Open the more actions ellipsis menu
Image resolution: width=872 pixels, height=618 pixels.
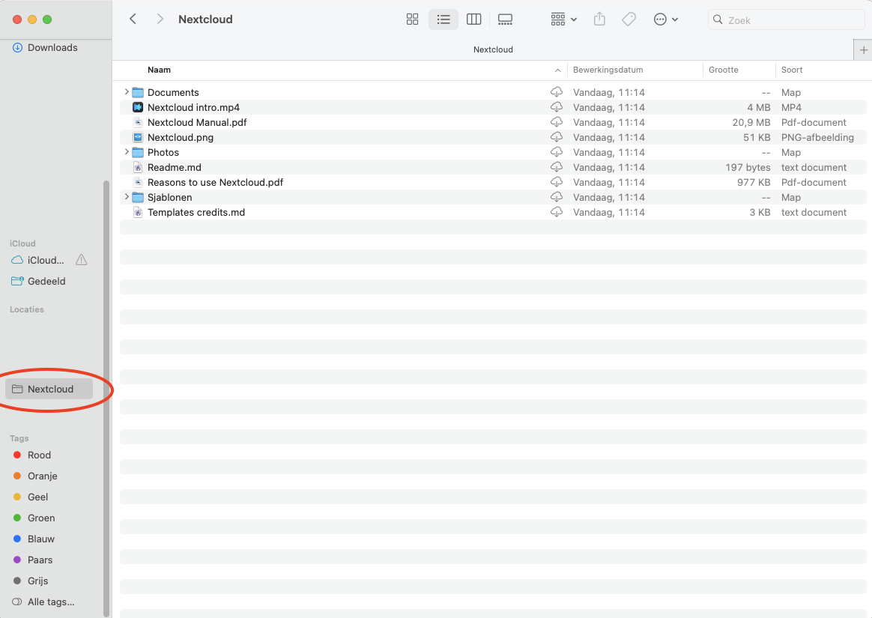pyautogui.click(x=666, y=19)
